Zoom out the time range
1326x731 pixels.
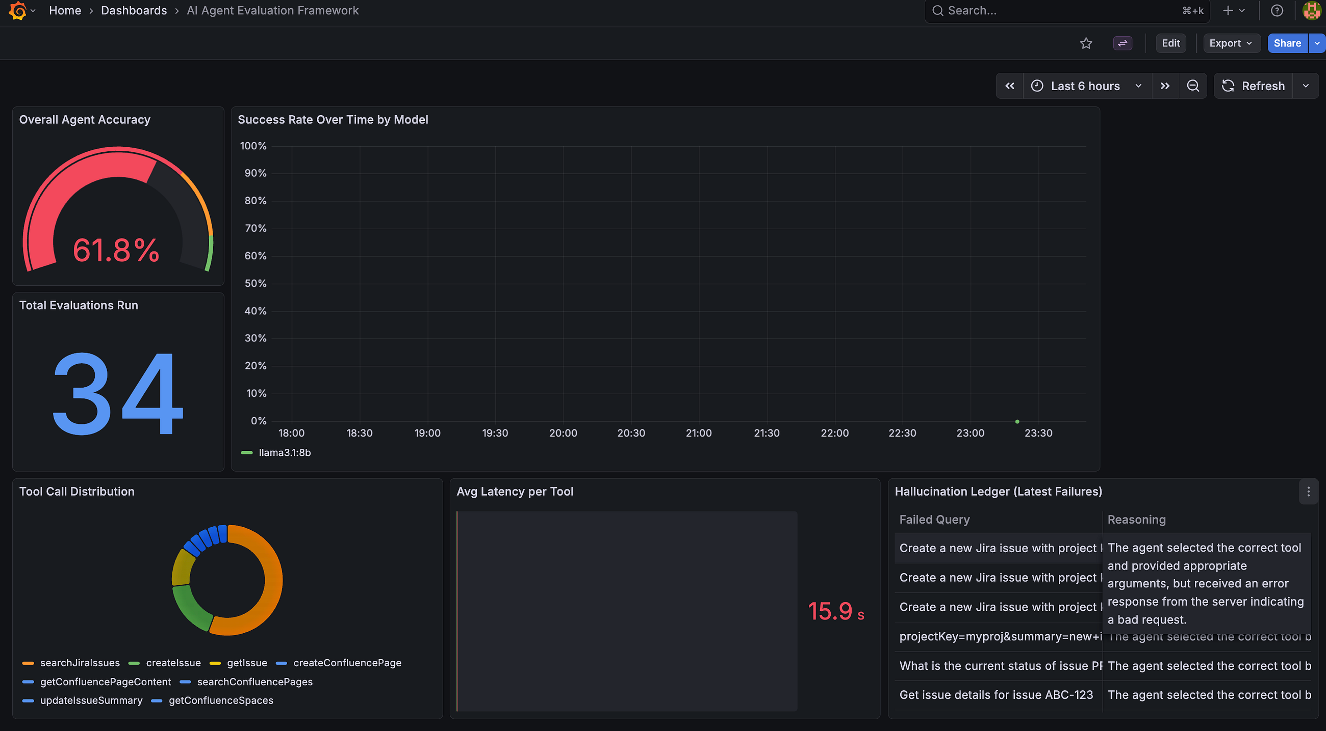point(1193,86)
